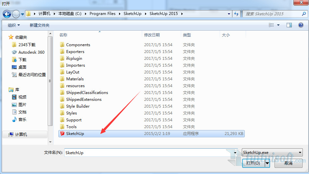Click the Back navigation arrow button

click(7, 14)
